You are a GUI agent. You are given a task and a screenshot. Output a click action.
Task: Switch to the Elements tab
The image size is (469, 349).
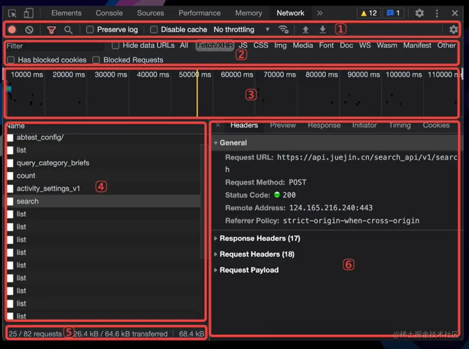point(66,13)
